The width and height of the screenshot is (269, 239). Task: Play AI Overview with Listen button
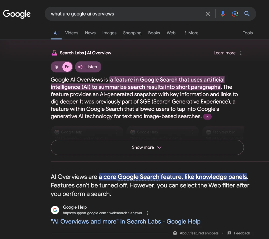(88, 67)
